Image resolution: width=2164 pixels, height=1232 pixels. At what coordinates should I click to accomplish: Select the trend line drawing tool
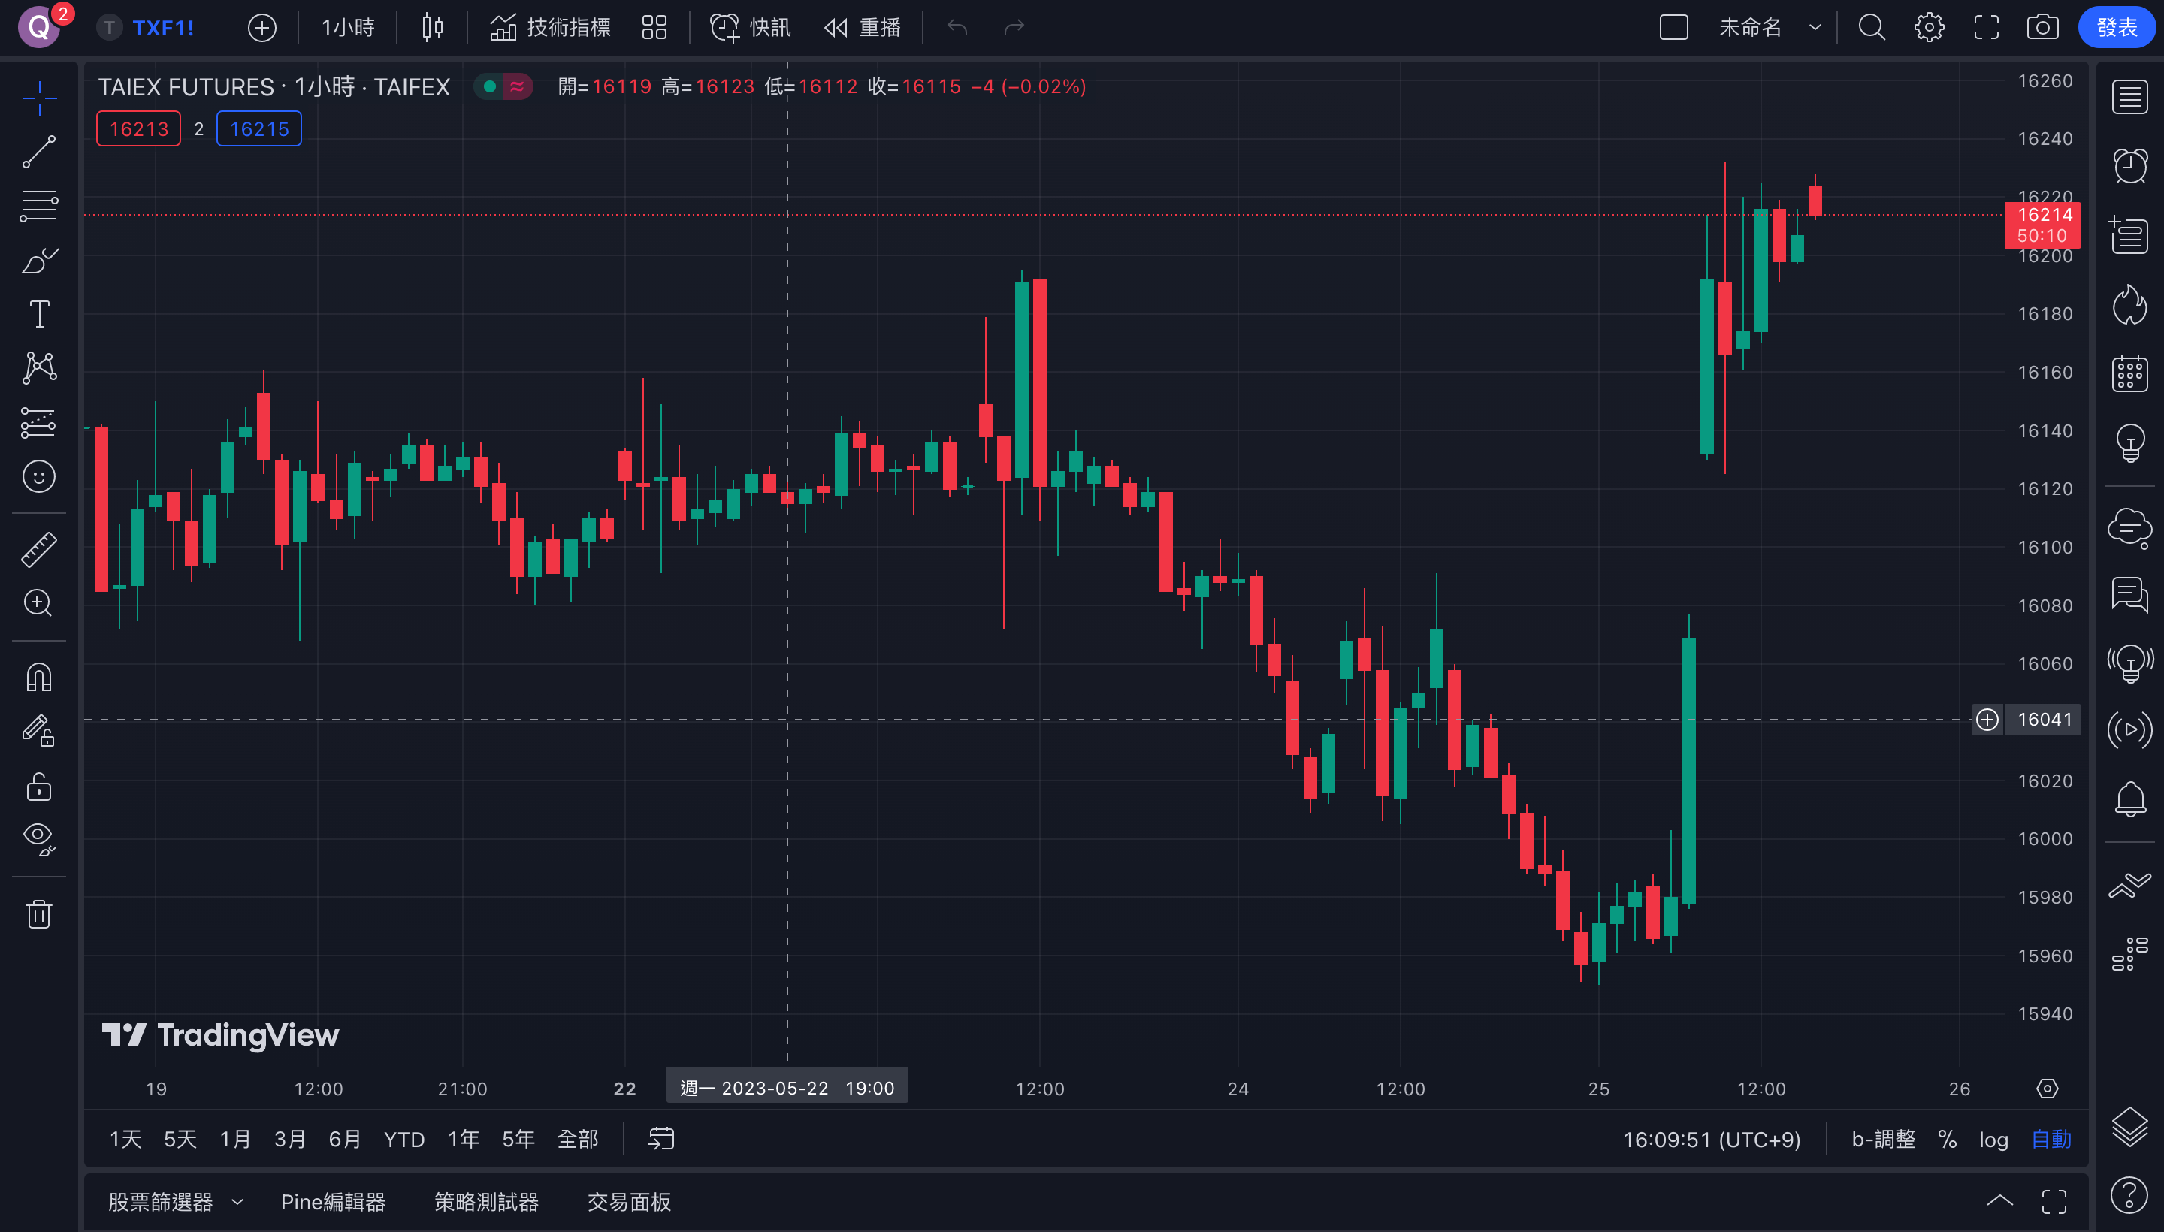pos(39,152)
